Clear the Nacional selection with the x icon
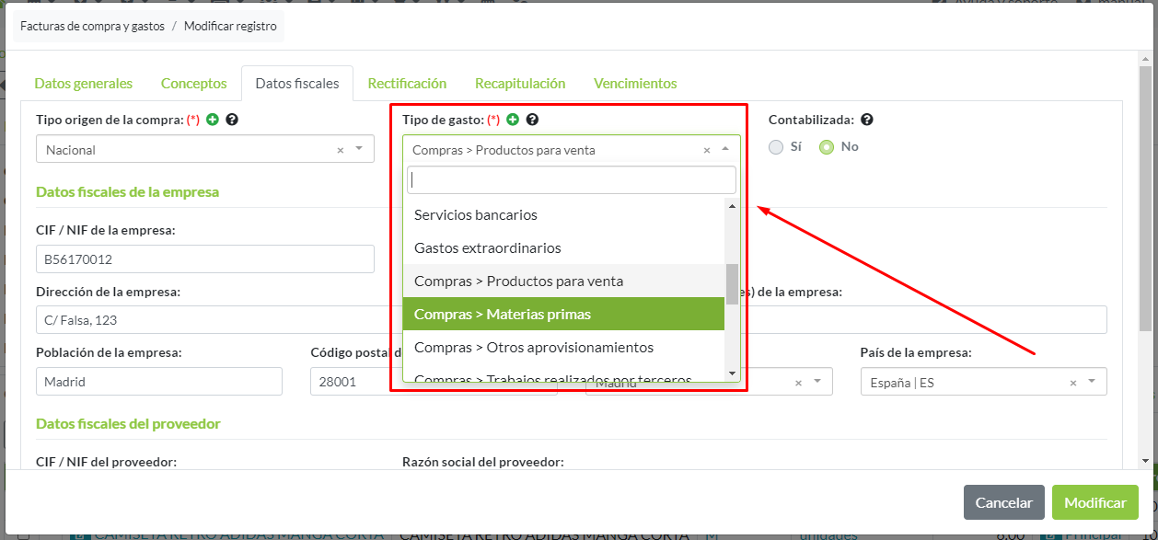Image resolution: width=1158 pixels, height=540 pixels. pyautogui.click(x=340, y=150)
